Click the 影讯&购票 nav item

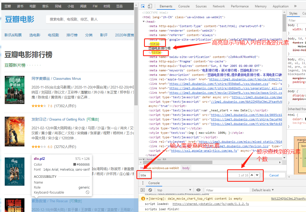[x=13, y=35]
